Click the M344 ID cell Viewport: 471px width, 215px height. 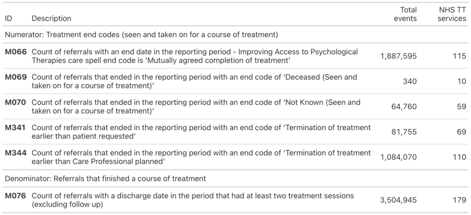[16, 153]
